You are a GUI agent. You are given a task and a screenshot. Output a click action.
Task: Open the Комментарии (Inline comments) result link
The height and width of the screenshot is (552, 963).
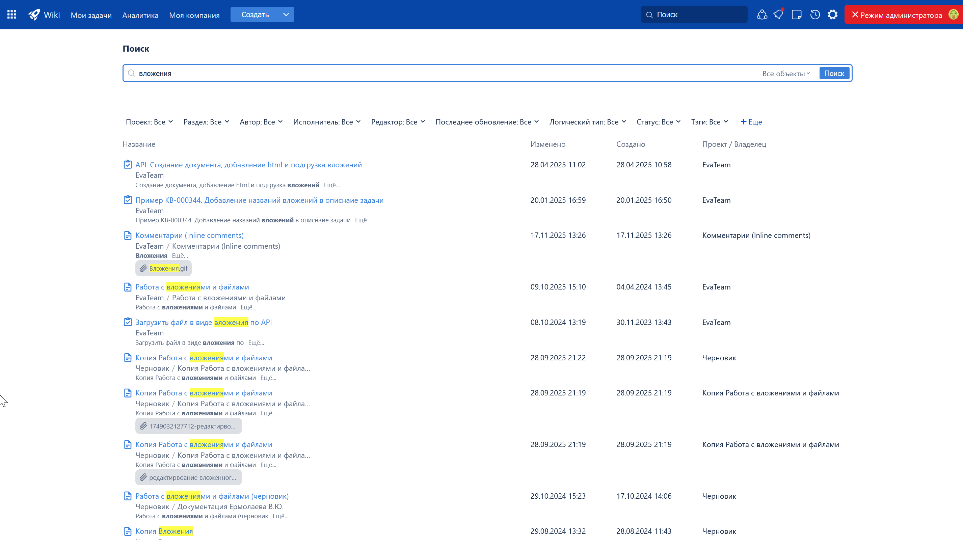pos(189,235)
